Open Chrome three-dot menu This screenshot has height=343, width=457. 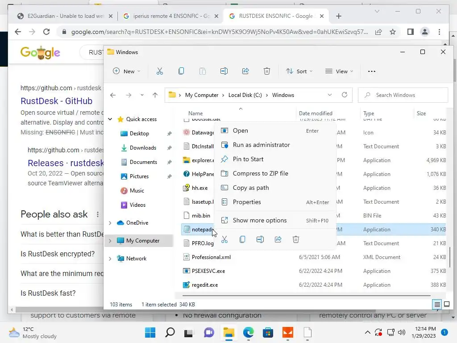[439, 32]
